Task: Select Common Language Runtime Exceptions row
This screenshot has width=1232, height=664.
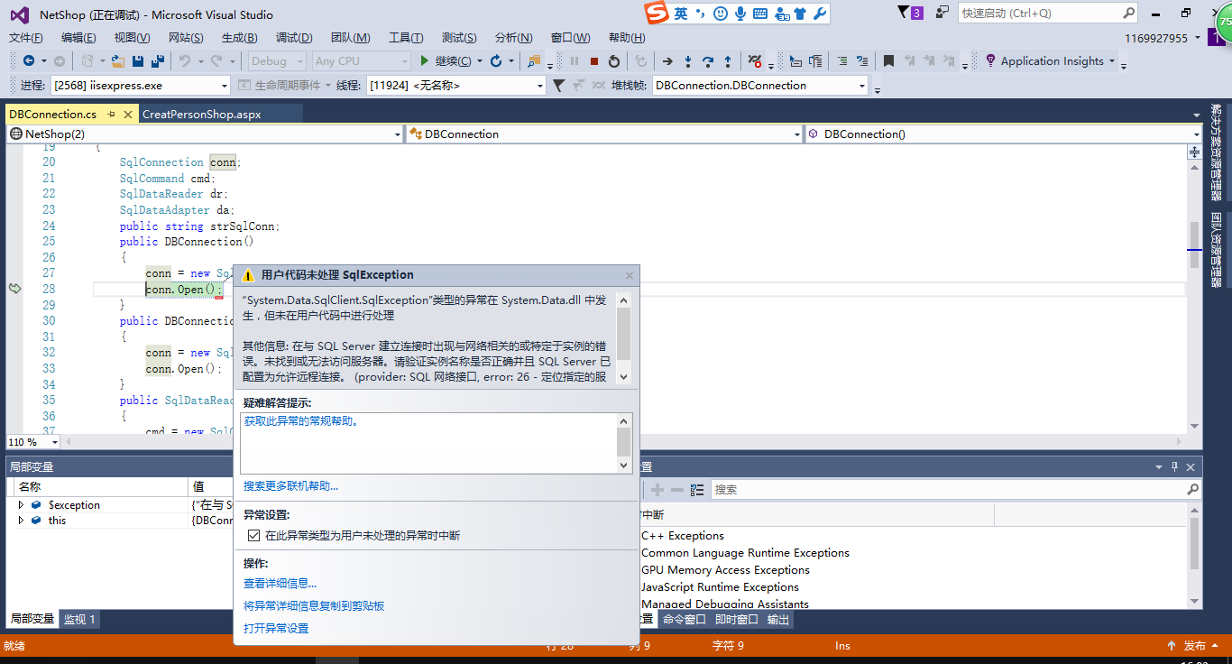Action: point(745,553)
